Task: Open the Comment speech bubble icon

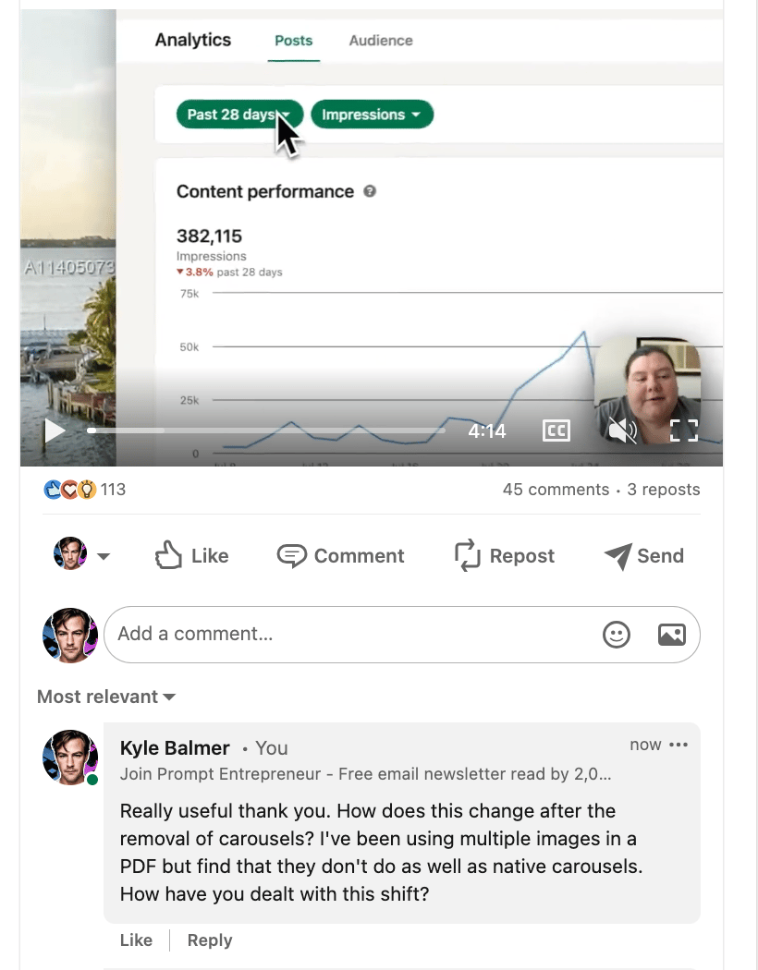Action: (291, 555)
